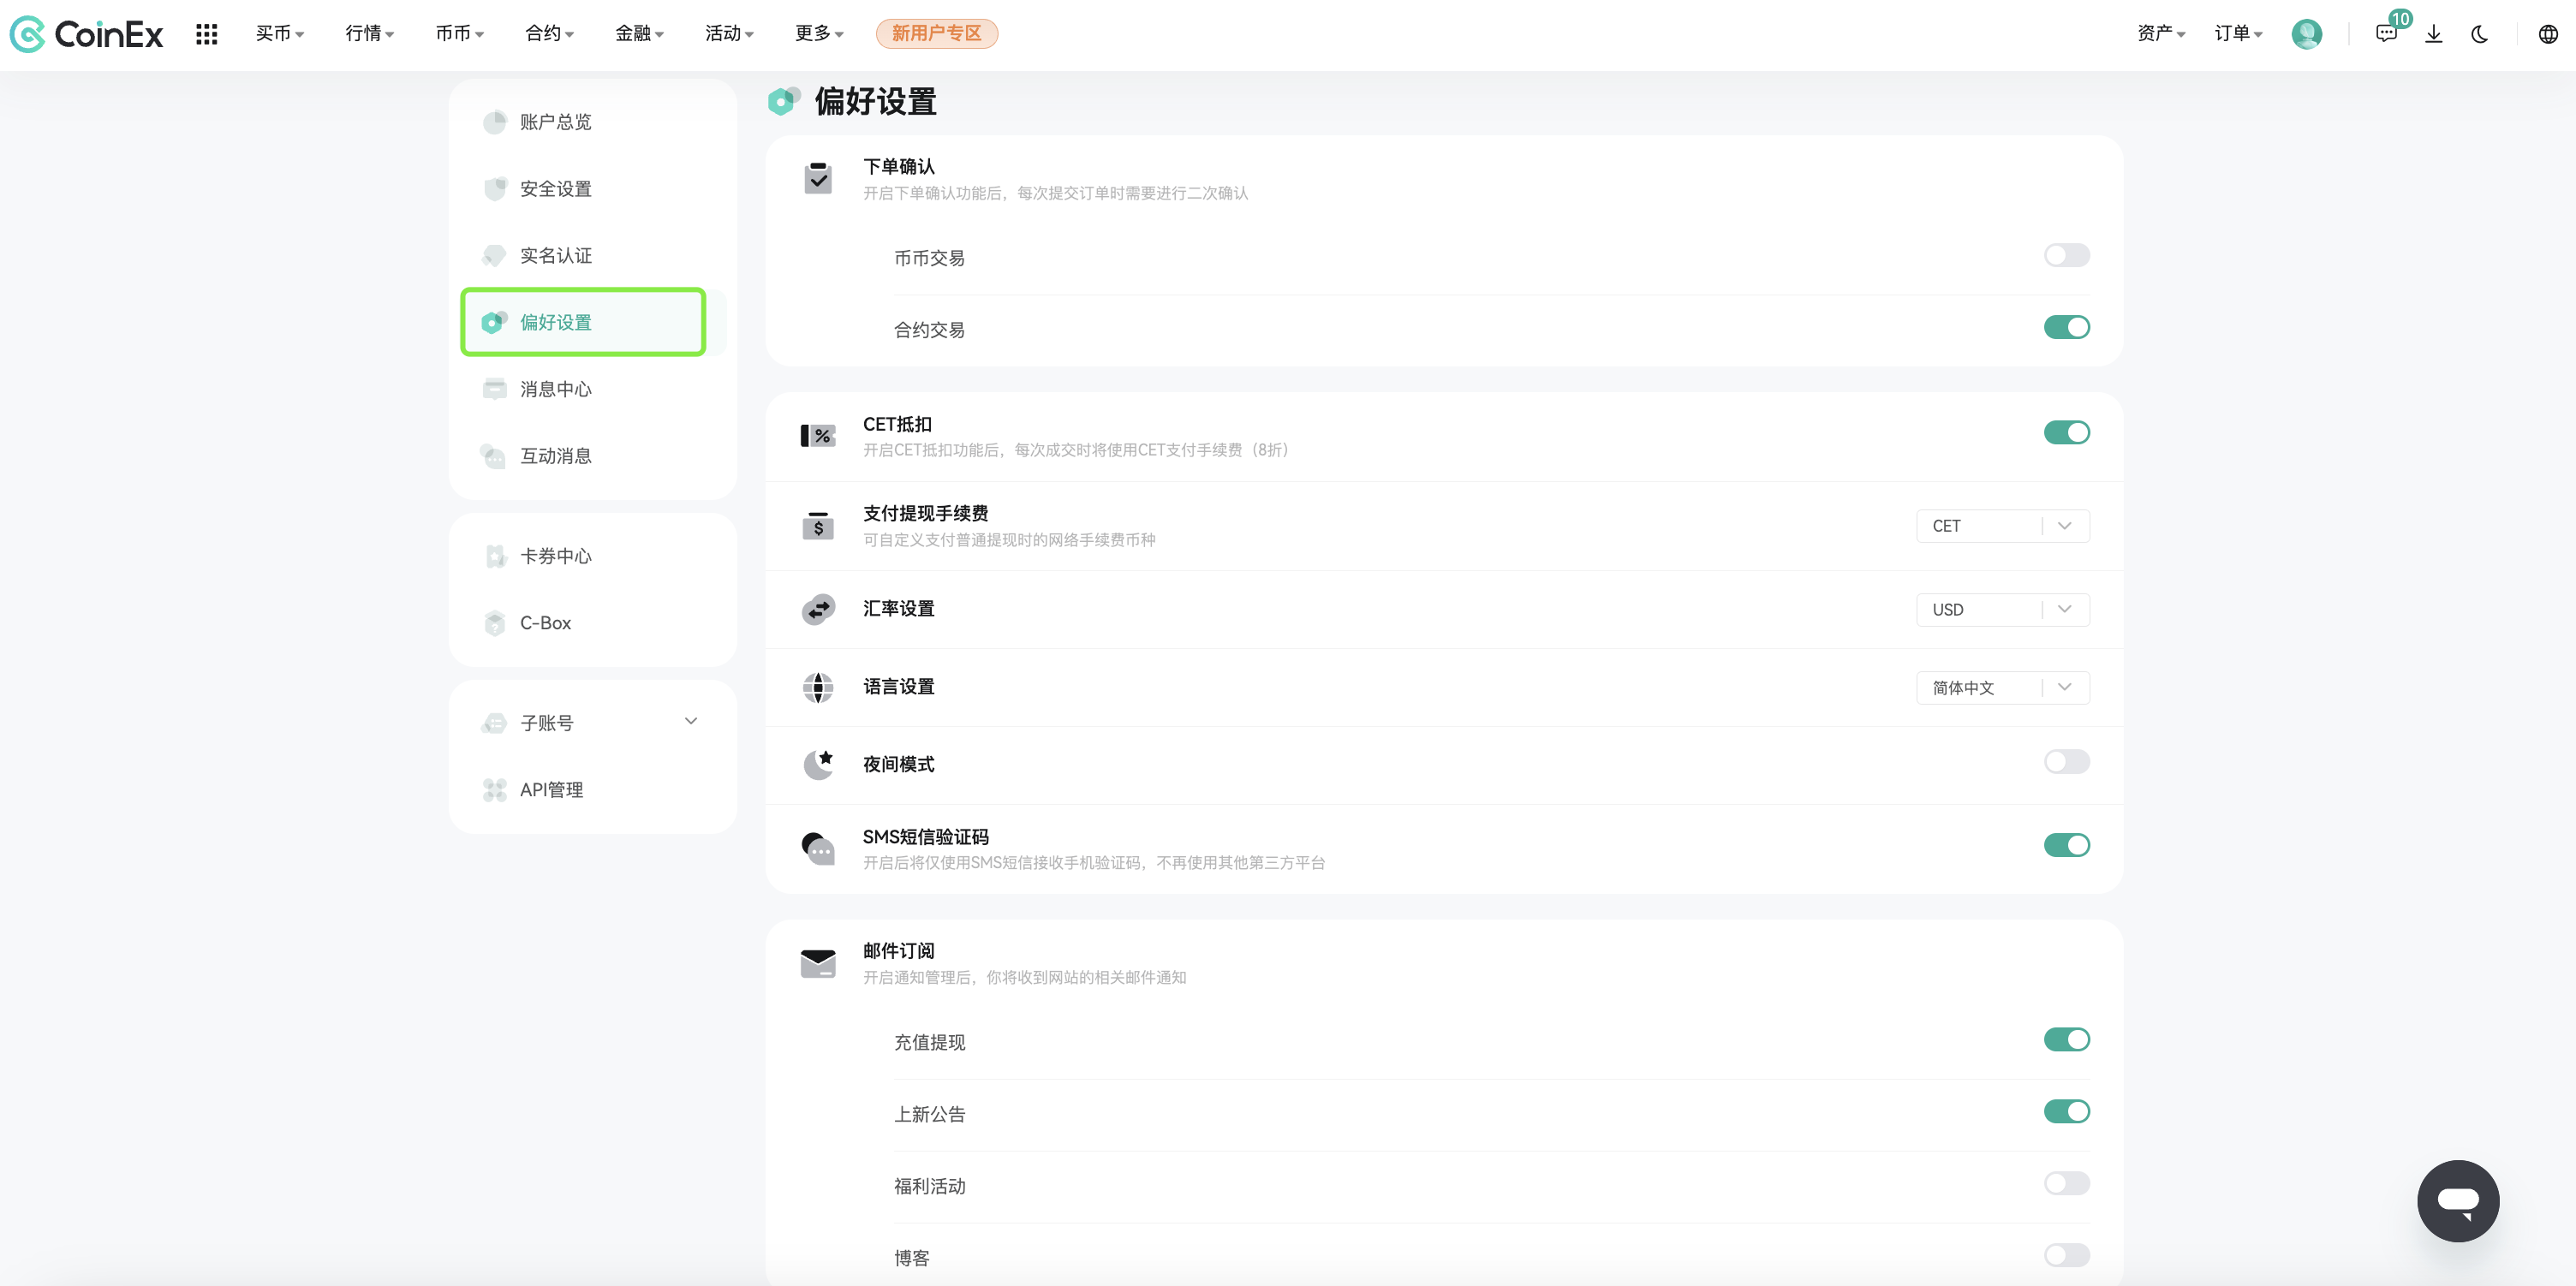The height and width of the screenshot is (1286, 2576).
Task: Click the 卡券中心 sidebar icon
Action: [x=494, y=556]
